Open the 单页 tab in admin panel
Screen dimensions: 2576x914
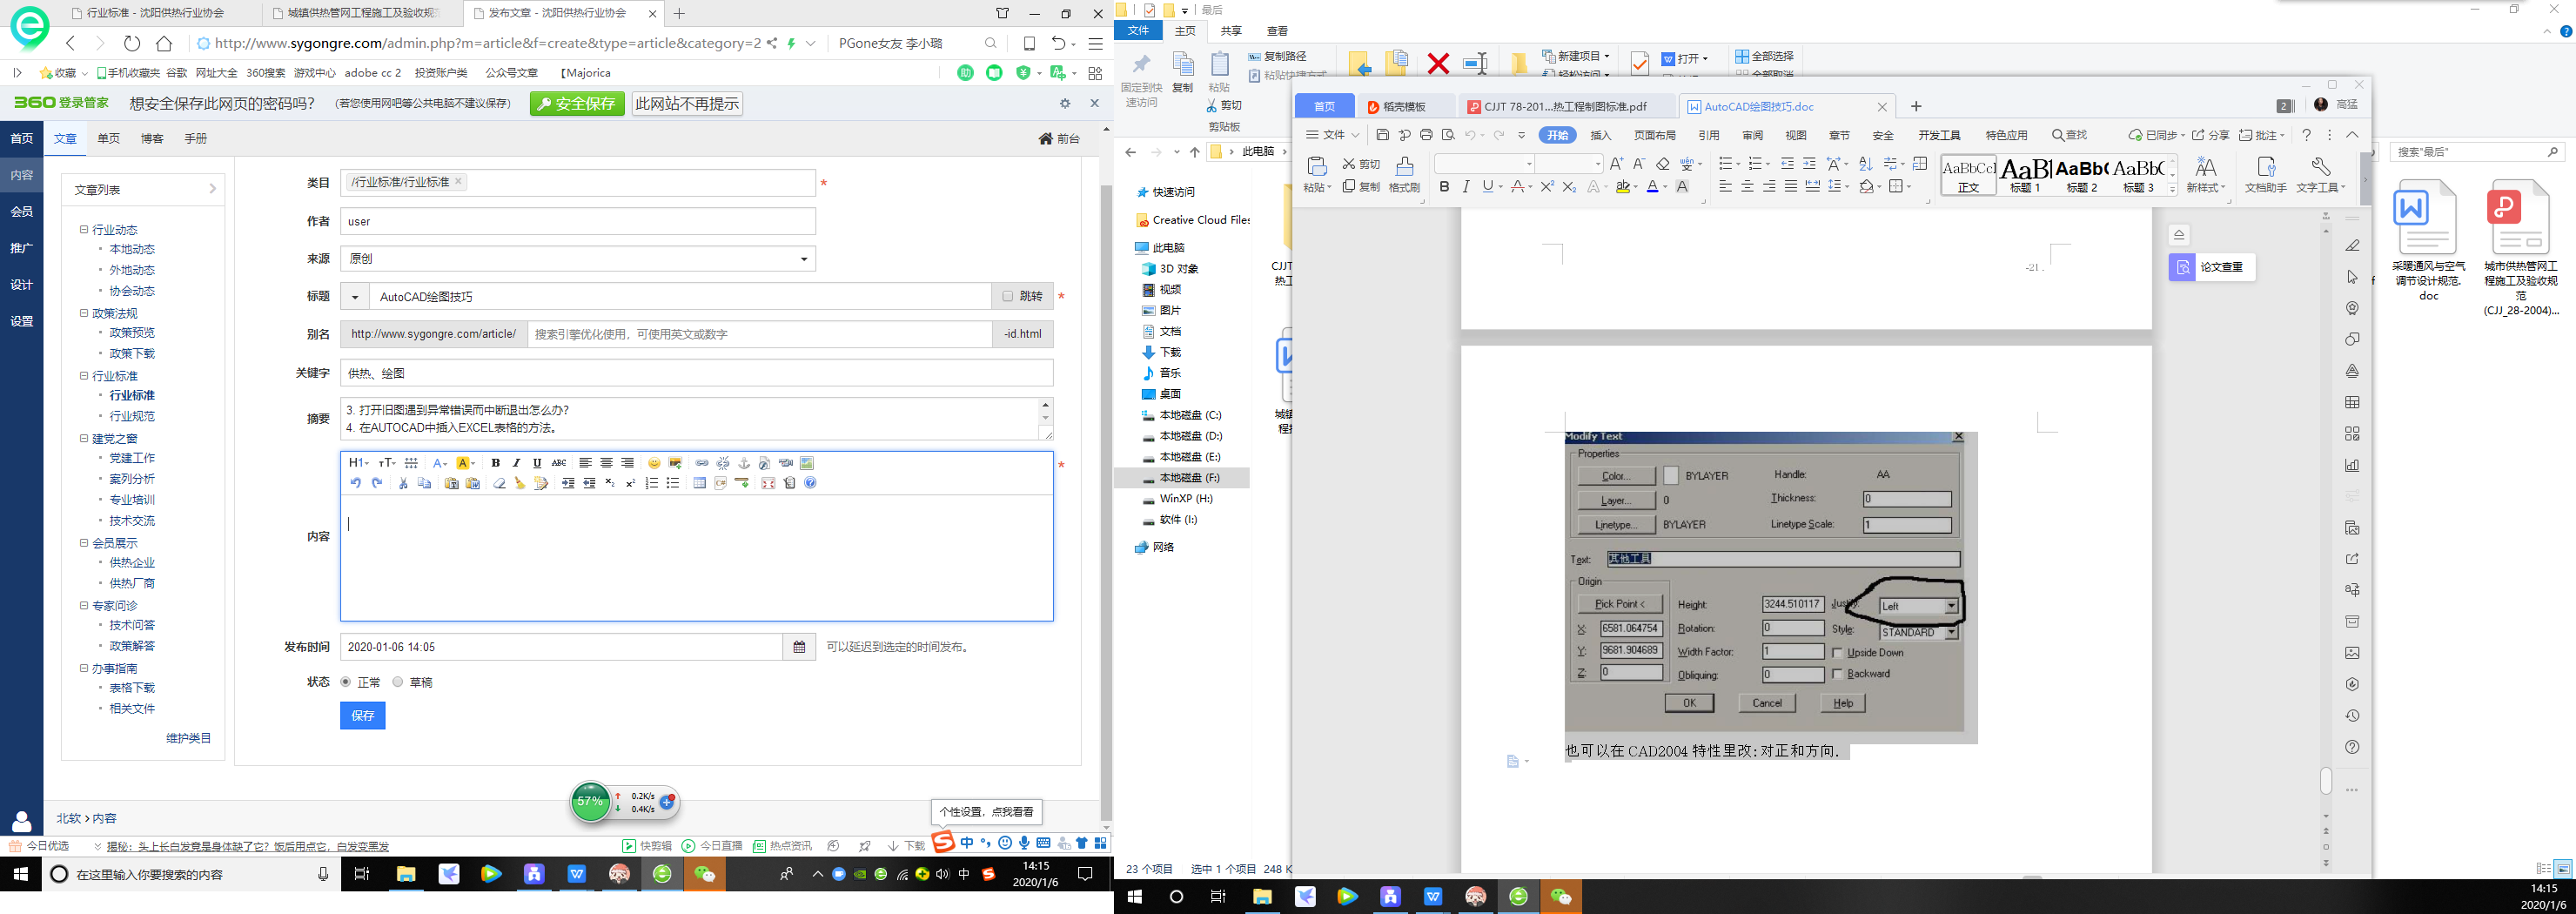tap(108, 139)
